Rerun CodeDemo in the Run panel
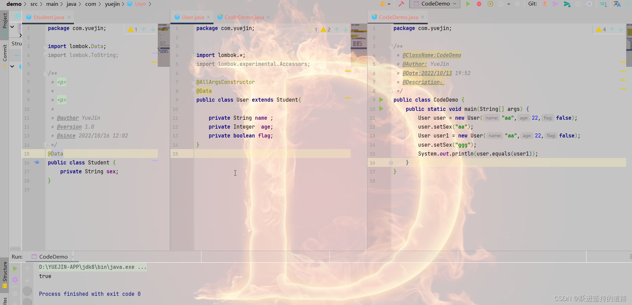This screenshot has height=305, width=632. click(15, 268)
